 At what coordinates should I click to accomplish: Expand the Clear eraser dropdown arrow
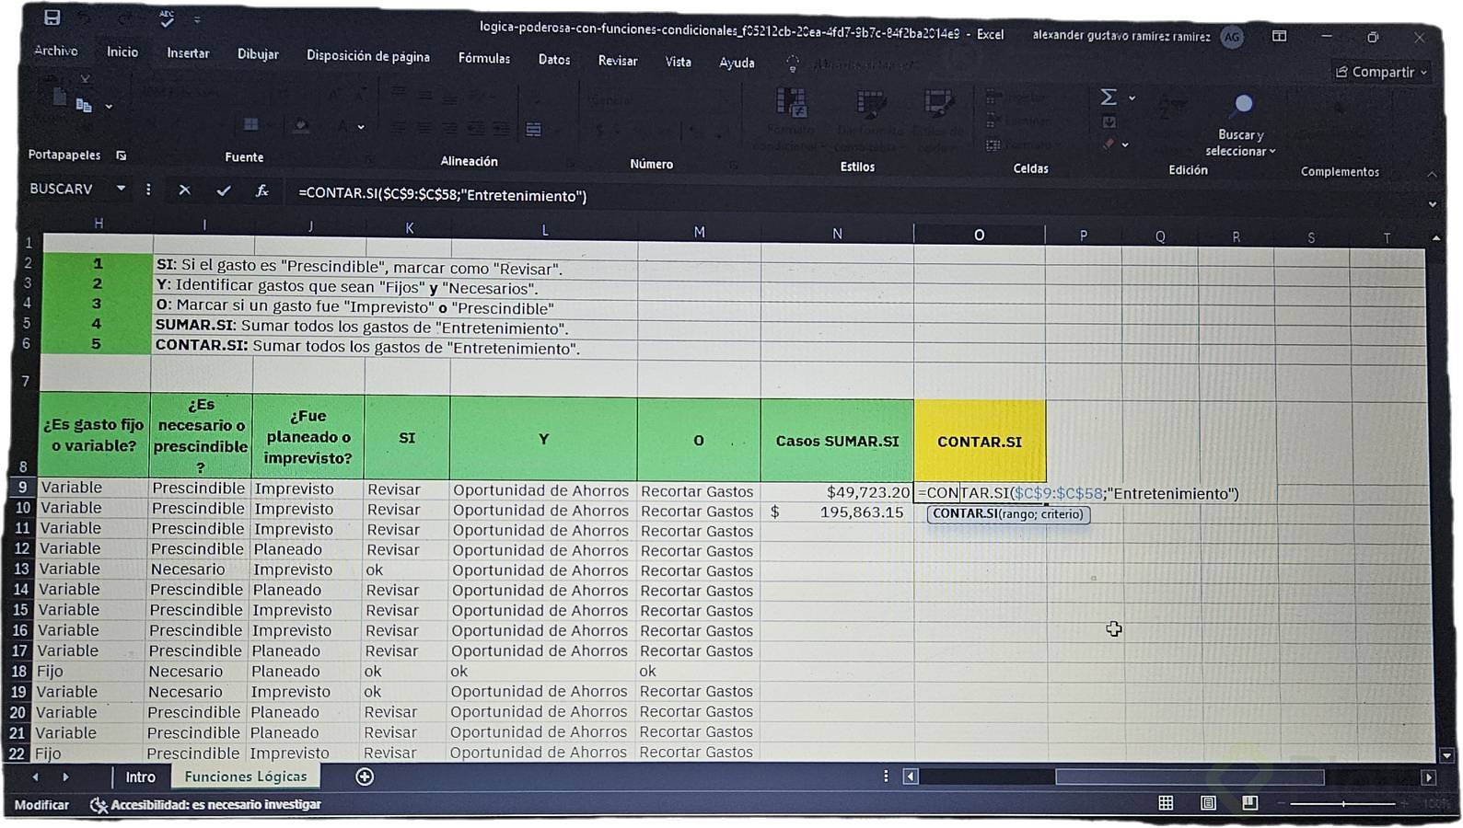(1125, 144)
